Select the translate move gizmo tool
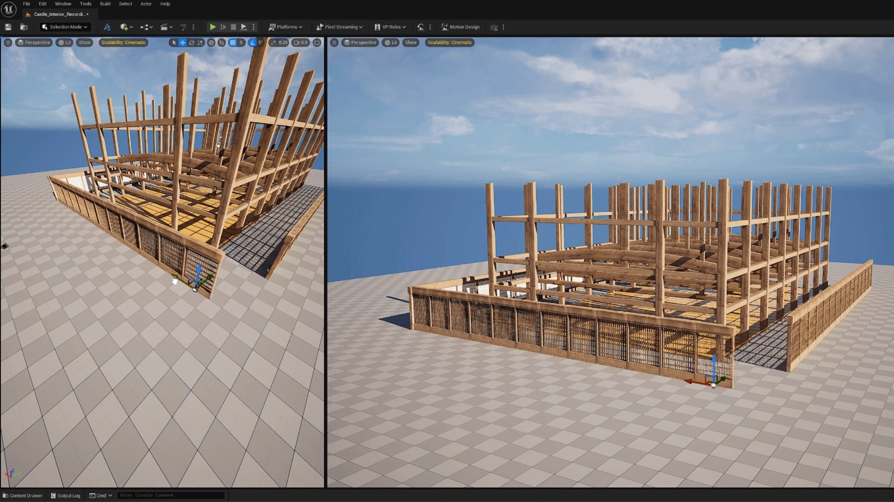The height and width of the screenshot is (502, 894). coord(183,42)
